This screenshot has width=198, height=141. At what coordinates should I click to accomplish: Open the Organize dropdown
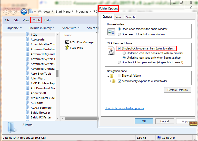point(14,28)
